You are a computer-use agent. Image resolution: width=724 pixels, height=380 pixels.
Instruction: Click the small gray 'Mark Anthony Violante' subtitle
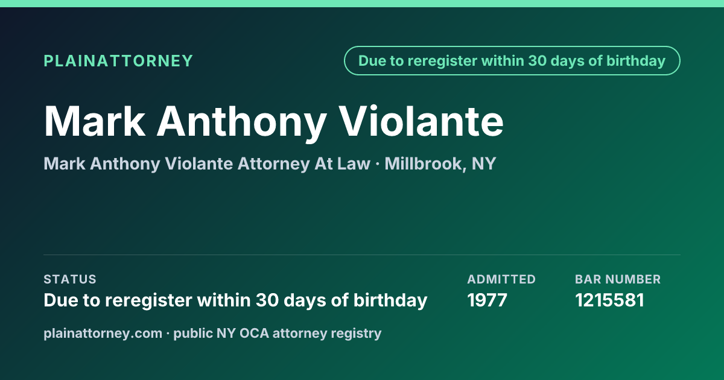point(141,164)
